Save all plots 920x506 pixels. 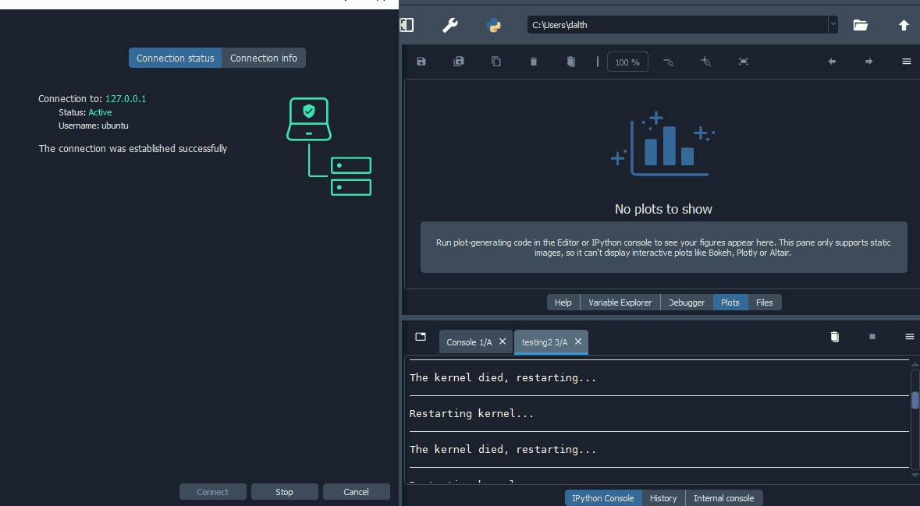pos(458,61)
